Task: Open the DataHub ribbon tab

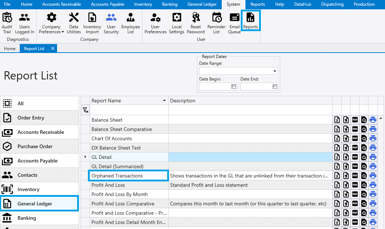Action: (303, 4)
